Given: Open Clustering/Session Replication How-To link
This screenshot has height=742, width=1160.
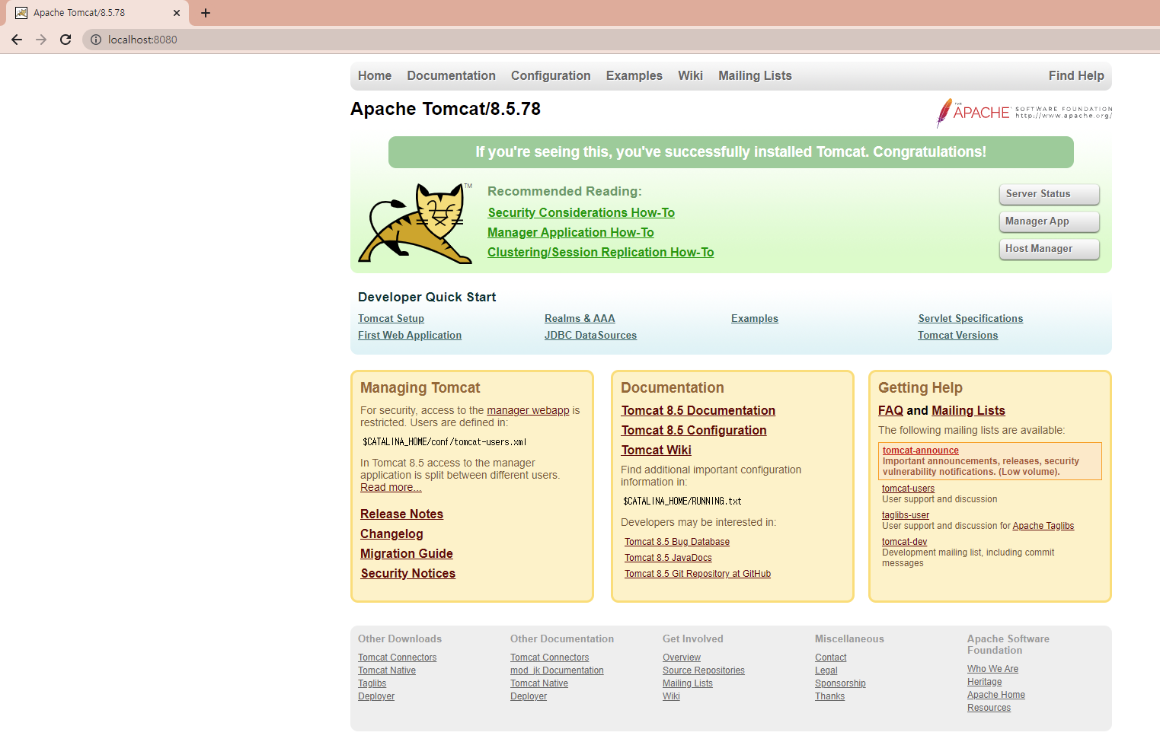Looking at the screenshot, I should tap(600, 253).
